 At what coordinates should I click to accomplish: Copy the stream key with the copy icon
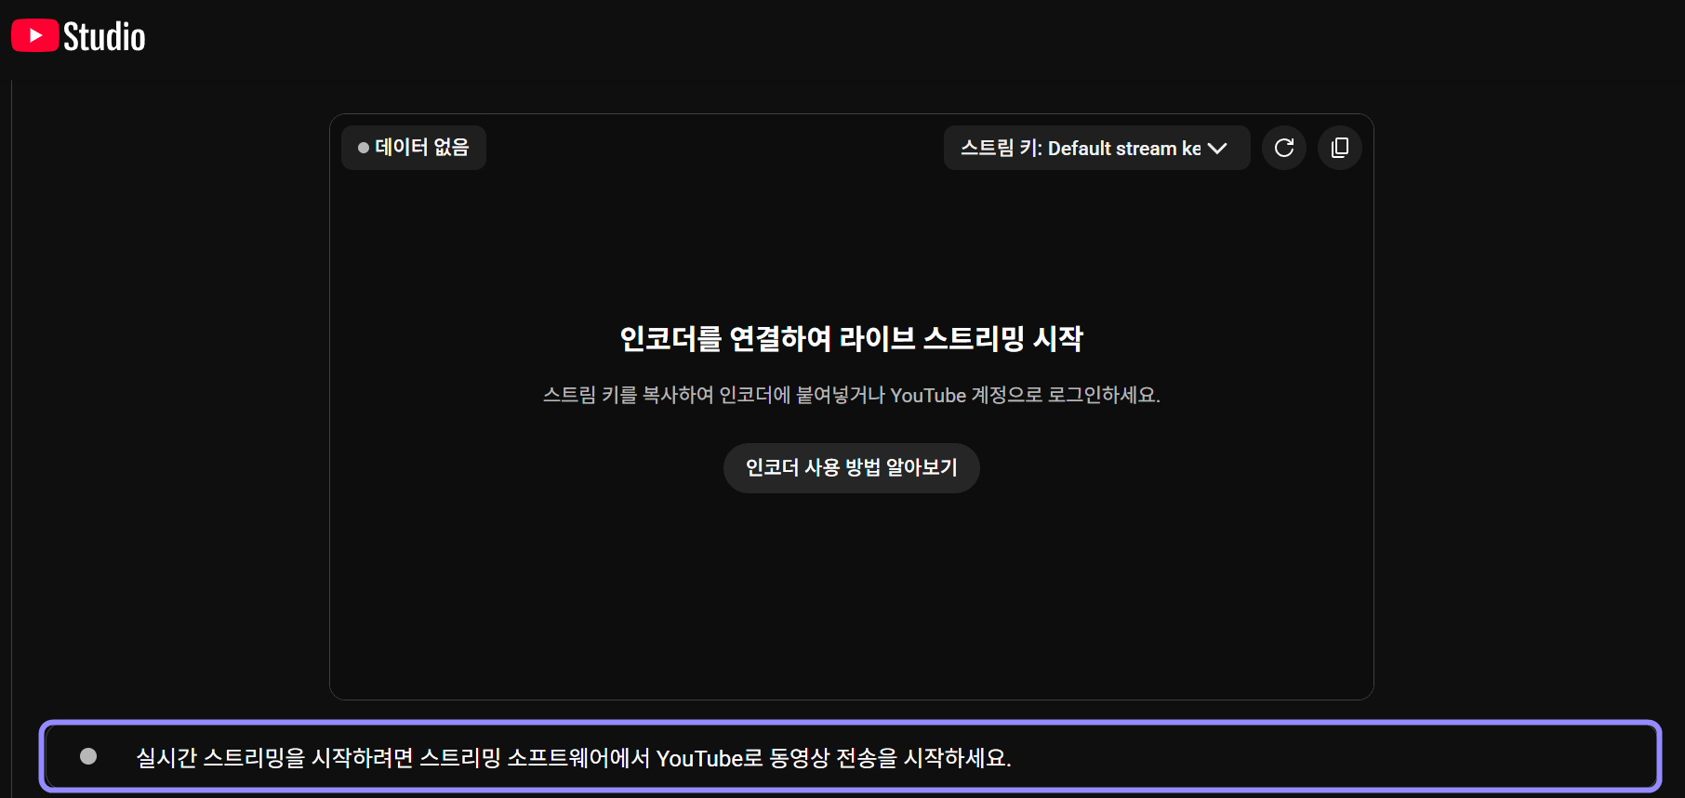[1340, 148]
